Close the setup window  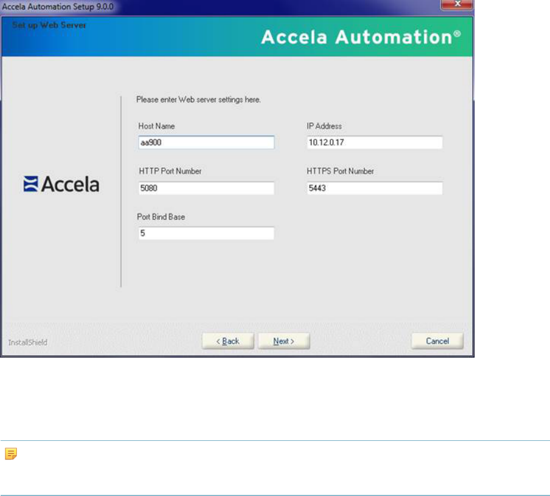pos(457,5)
